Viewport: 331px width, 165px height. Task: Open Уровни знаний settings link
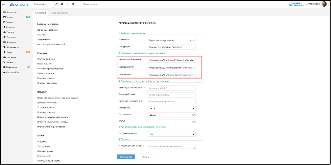point(45,64)
